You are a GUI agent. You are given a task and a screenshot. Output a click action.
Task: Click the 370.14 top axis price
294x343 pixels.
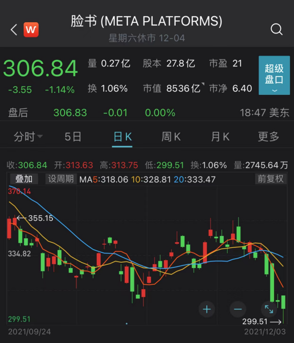[19, 191]
